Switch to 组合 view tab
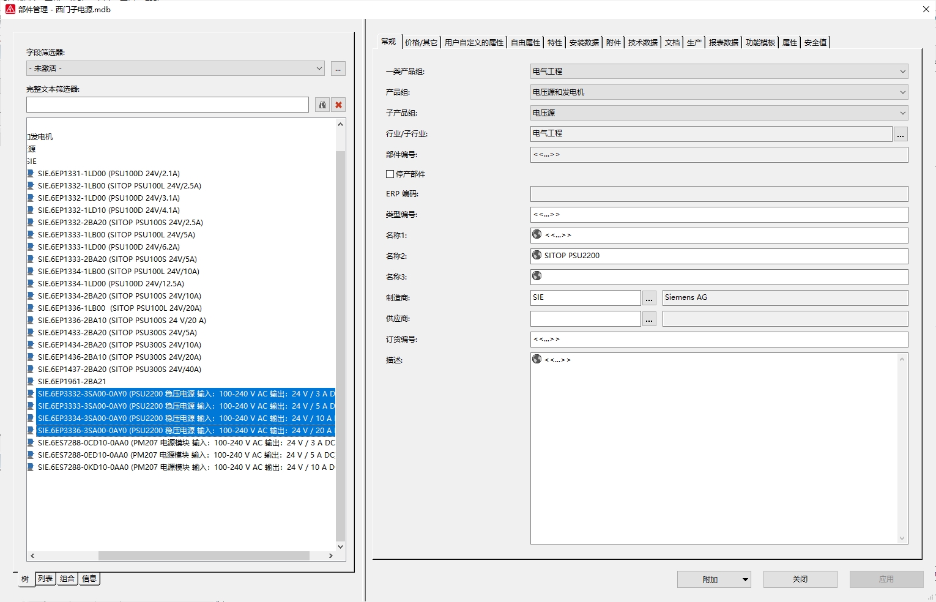The height and width of the screenshot is (602, 936). (x=67, y=579)
